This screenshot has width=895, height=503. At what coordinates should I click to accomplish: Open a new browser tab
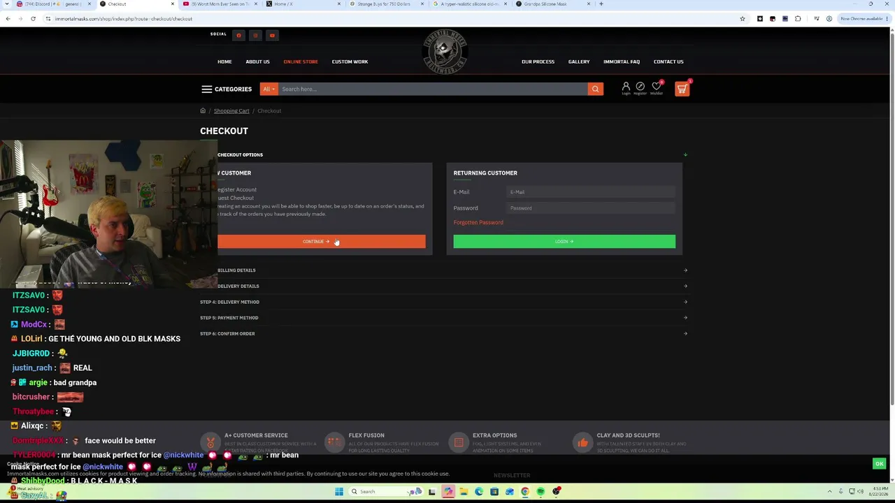pos(601,4)
